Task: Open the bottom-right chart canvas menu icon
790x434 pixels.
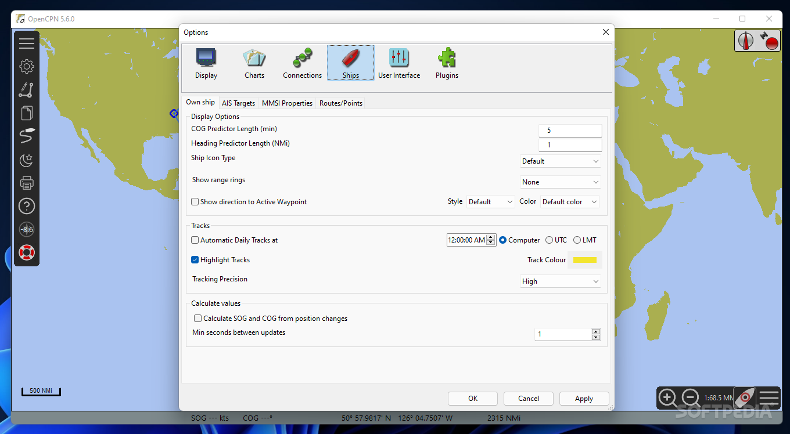Action: coord(769,398)
